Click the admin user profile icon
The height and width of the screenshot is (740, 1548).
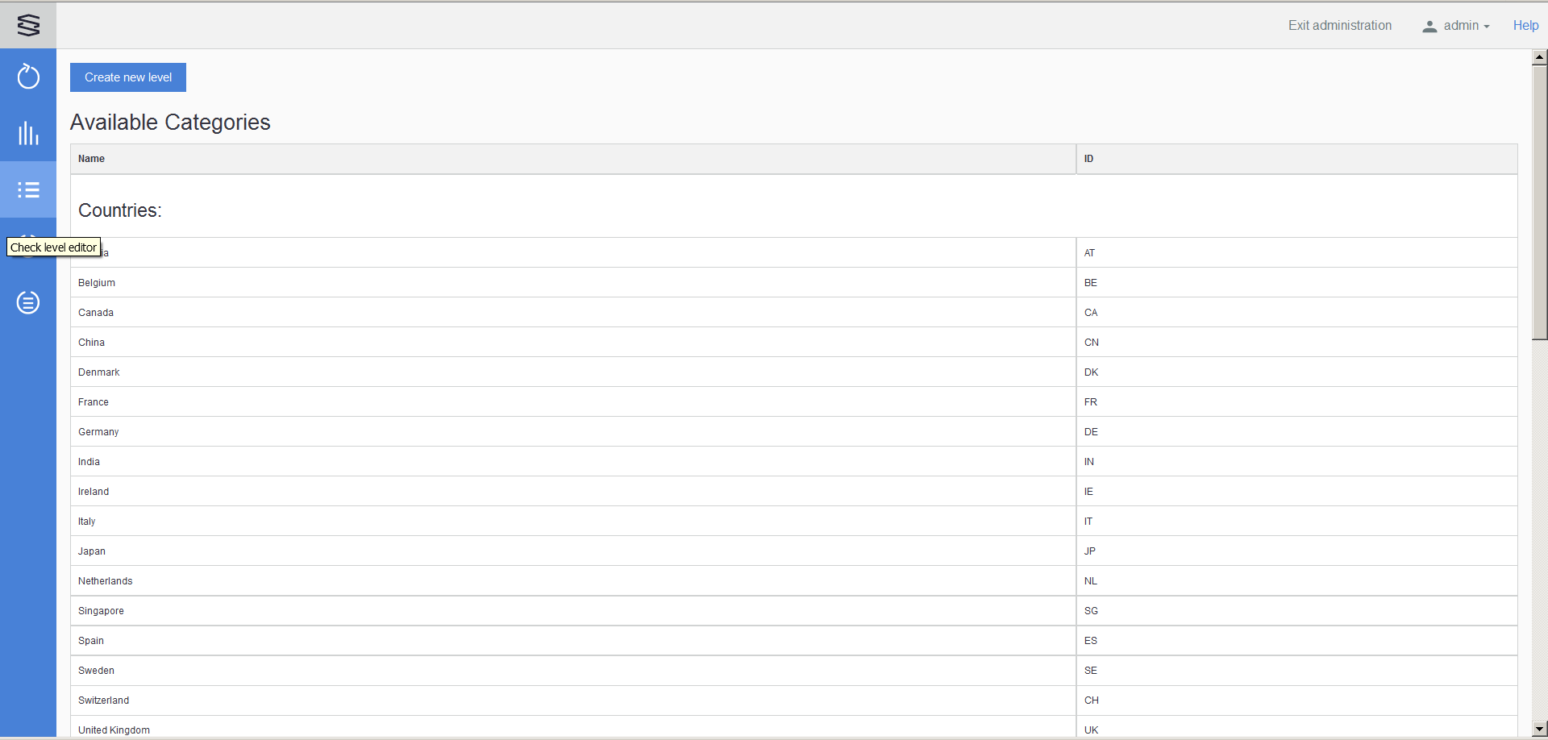pyautogui.click(x=1429, y=25)
